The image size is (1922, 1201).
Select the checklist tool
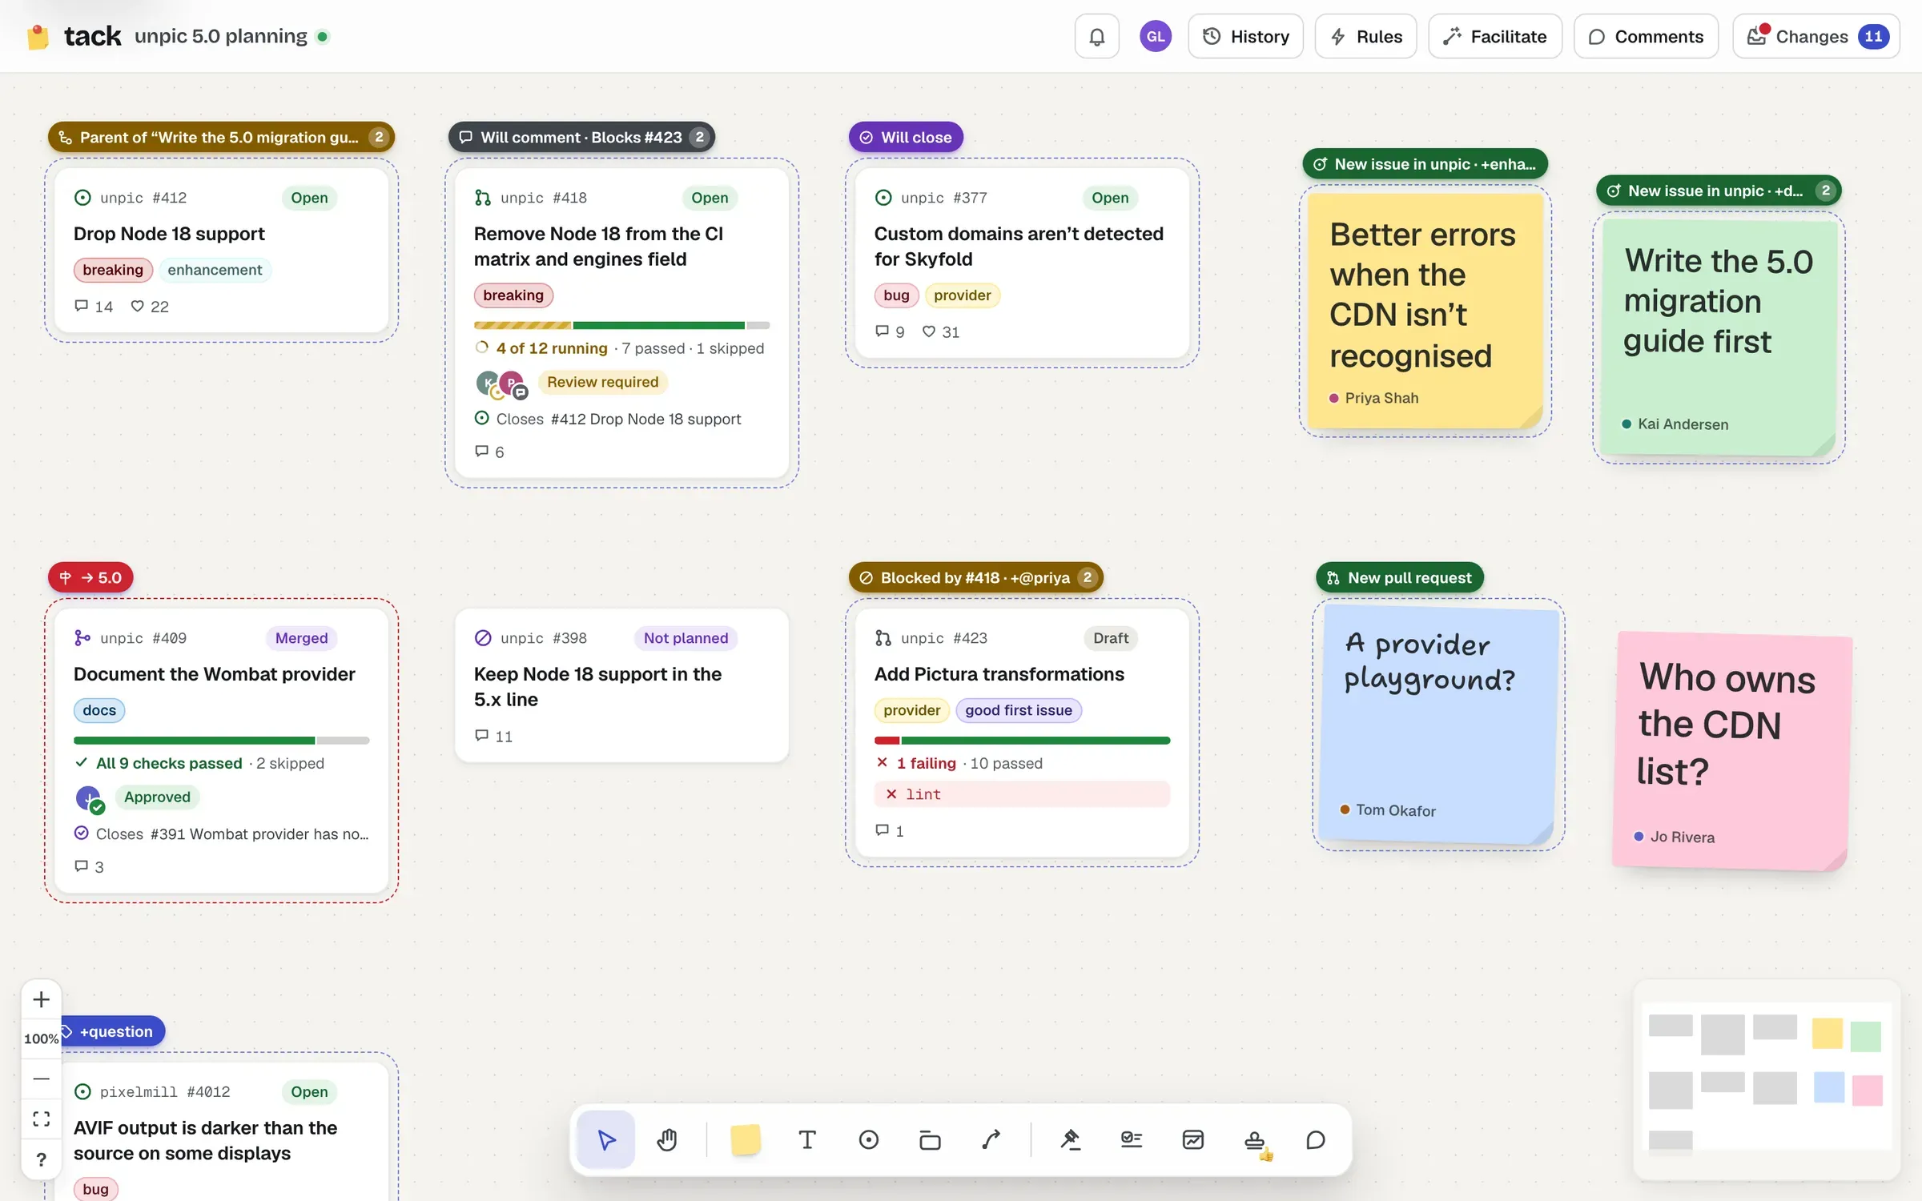coord(1132,1139)
